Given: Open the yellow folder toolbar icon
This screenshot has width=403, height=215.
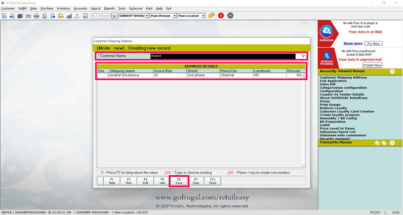Looking at the screenshot, I should (x=61, y=16).
